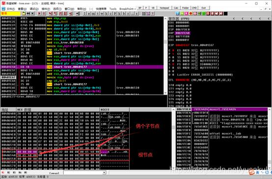Image resolution: width=272 pixels, height=179 pixels.
Task: Open appearance settings with the purple icon
Action: [x=148, y=14]
